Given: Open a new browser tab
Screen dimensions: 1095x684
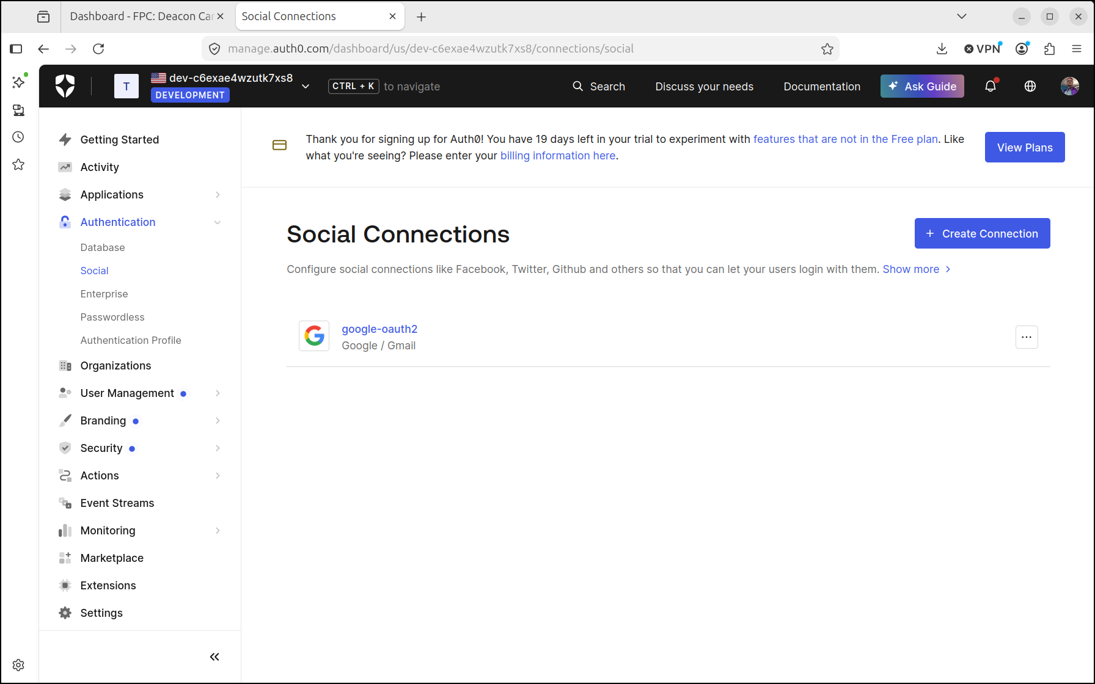Looking at the screenshot, I should [421, 16].
